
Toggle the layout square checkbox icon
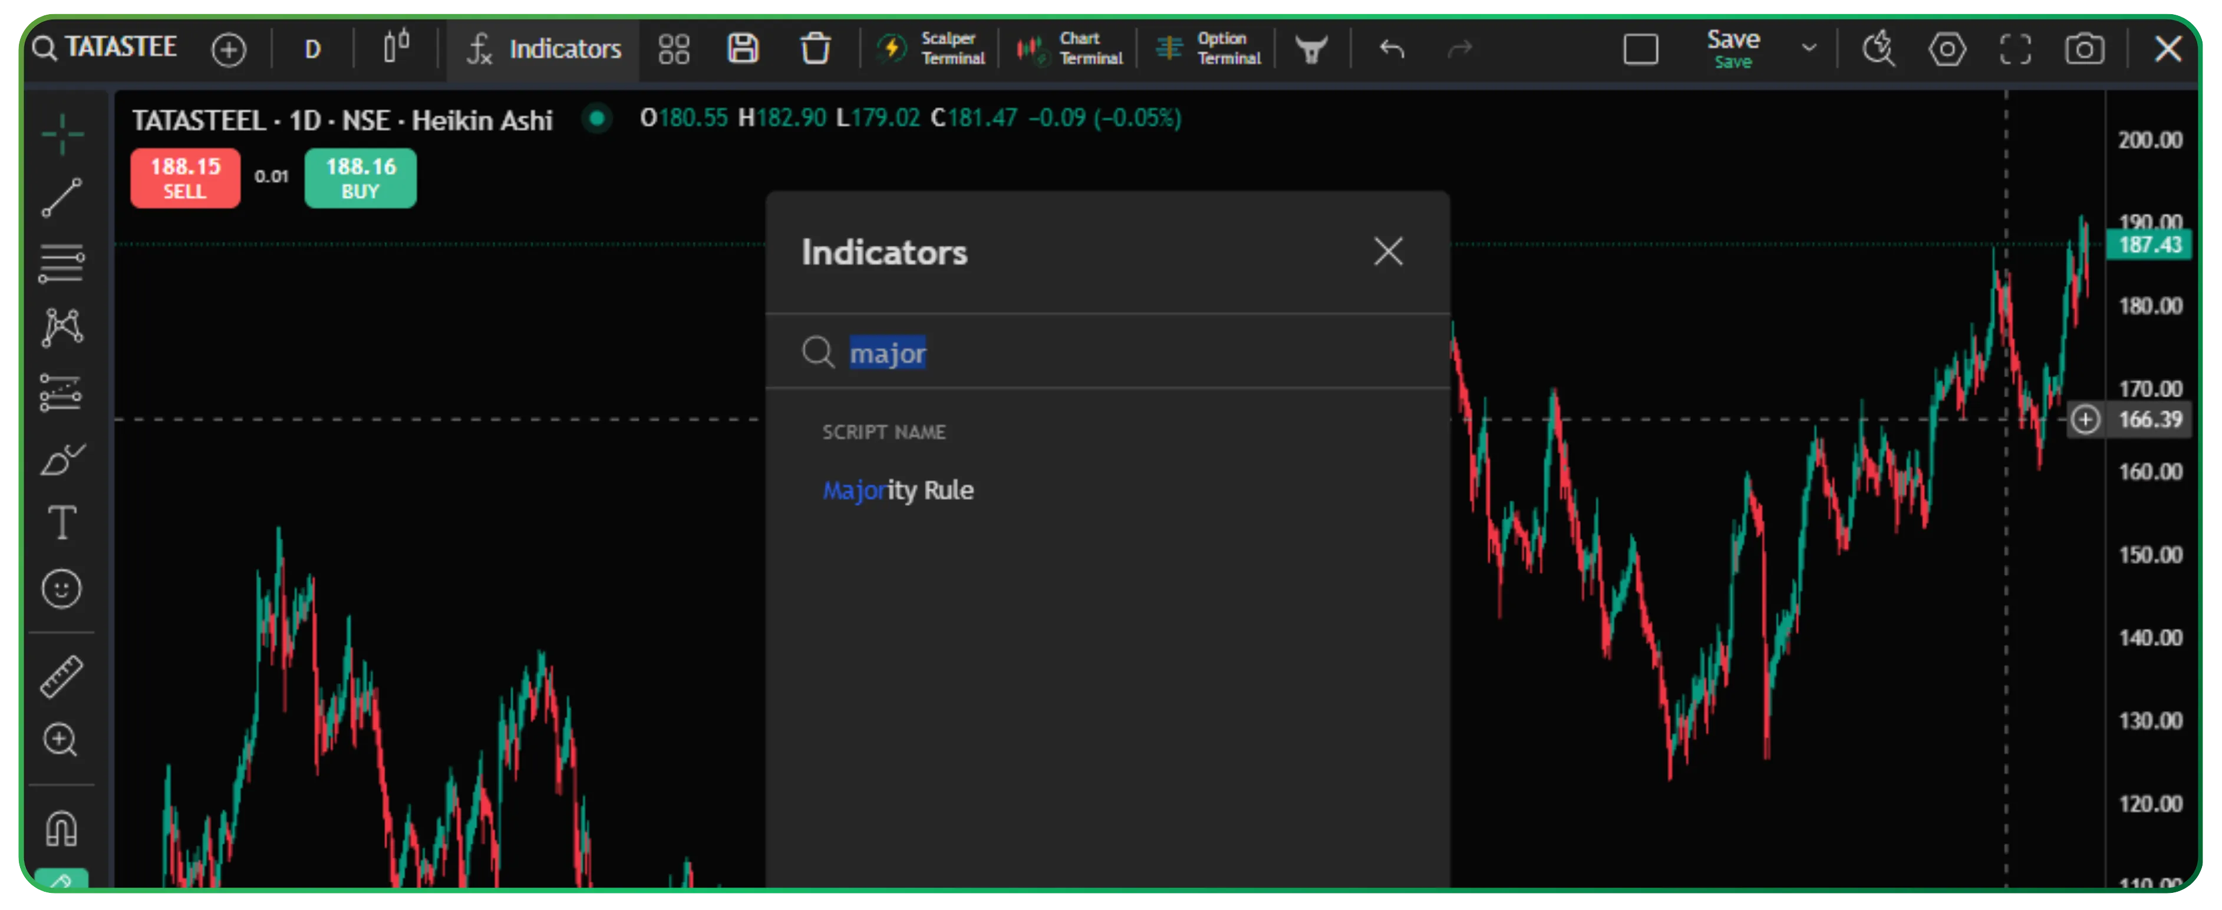coord(1640,49)
